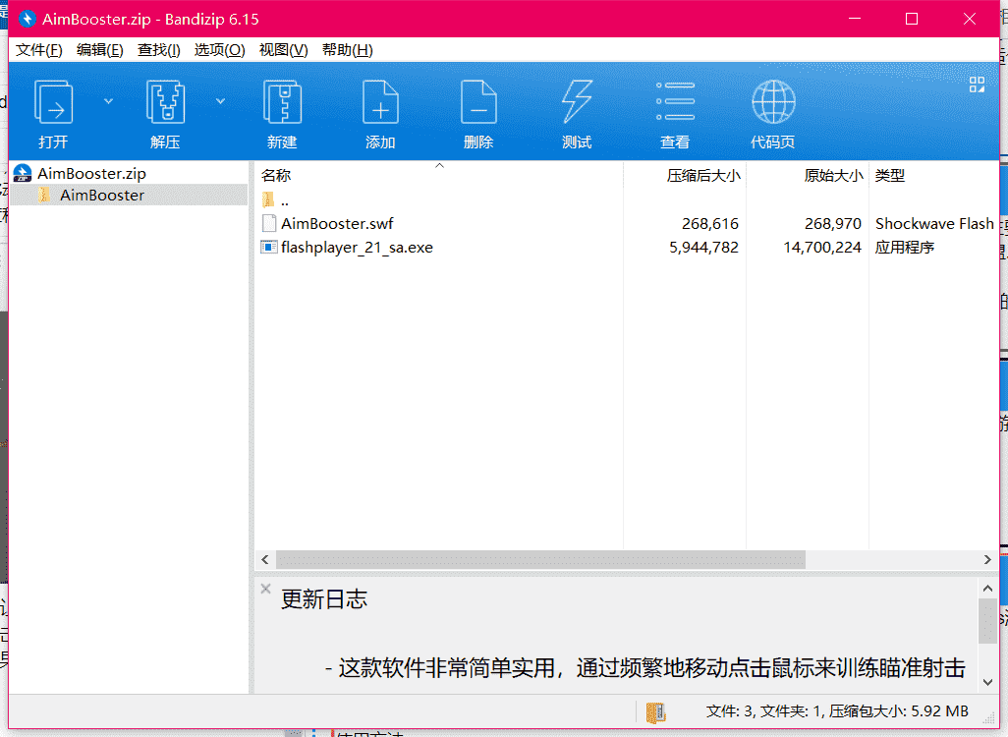Select the AimBooster folder in tree
Viewport: 1008px width, 737px height.
pyautogui.click(x=102, y=195)
